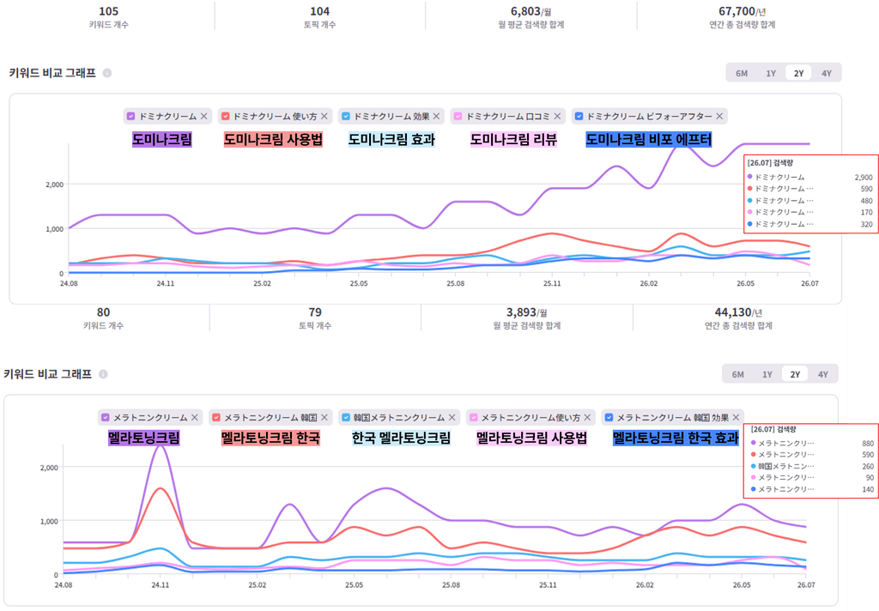Click the 멜라토닝크림 사용법 translation label
Viewport: 879px width, 611px height.
(x=531, y=438)
